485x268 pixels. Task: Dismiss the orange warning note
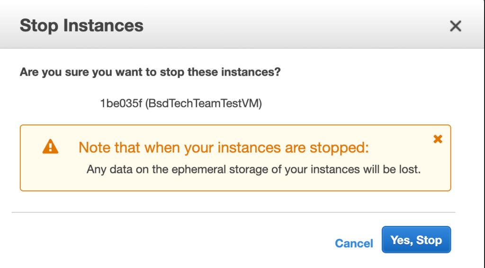pos(438,139)
